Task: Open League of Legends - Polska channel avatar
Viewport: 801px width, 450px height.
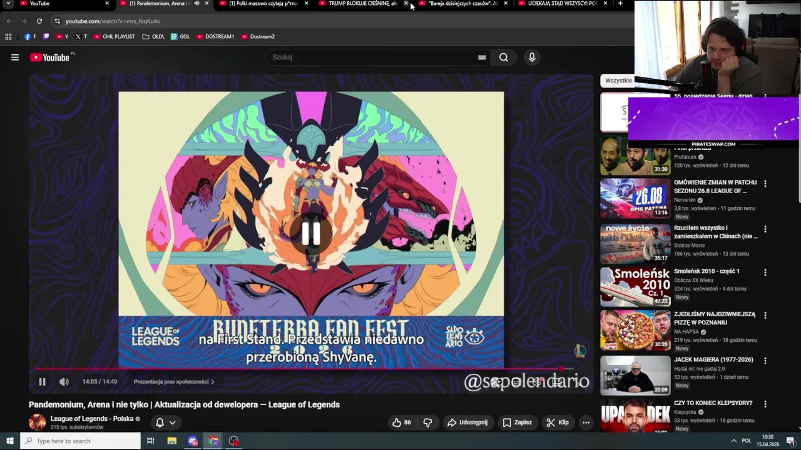Action: [38, 422]
